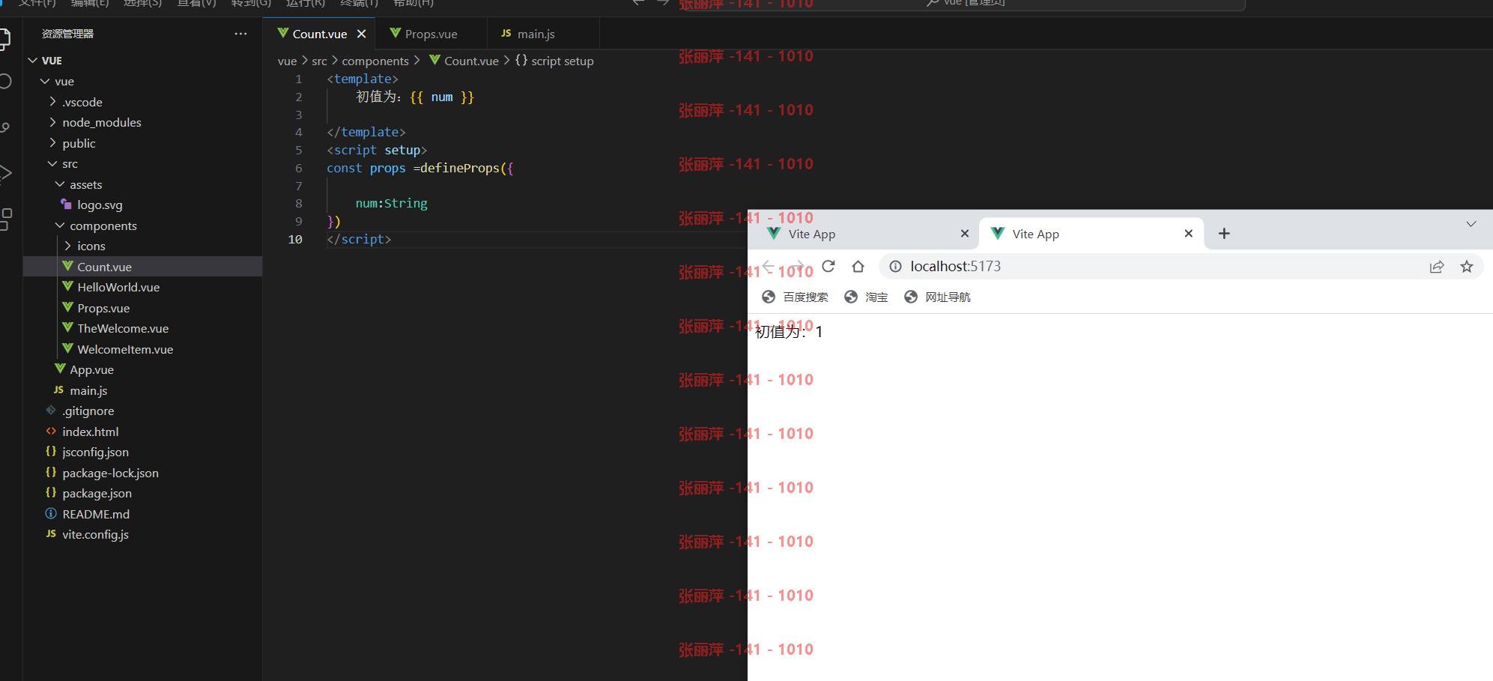1493x681 pixels.
Task: Open the 终端 (Terminal) menu
Action: (359, 3)
